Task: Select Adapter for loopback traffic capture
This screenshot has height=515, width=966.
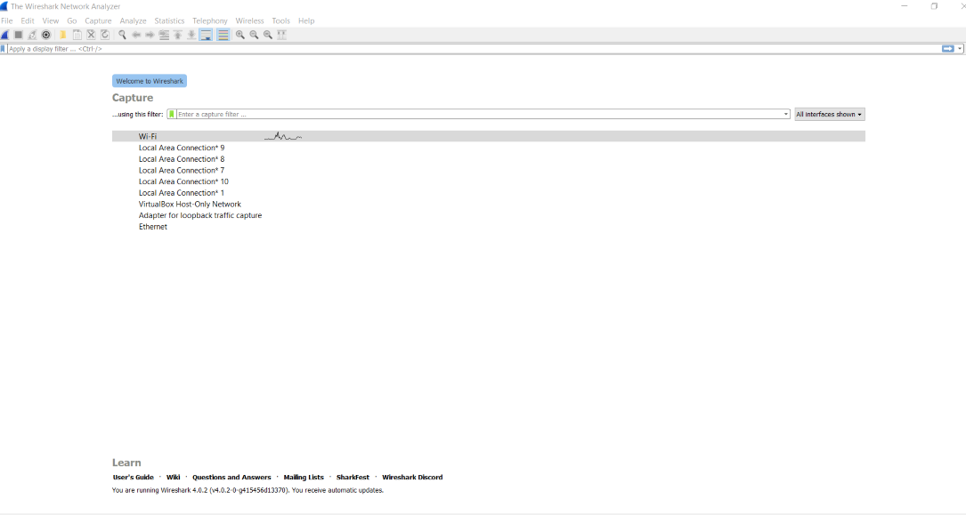Action: click(200, 215)
